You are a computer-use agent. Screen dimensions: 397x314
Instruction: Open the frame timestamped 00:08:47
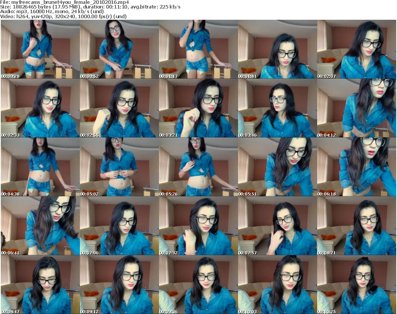(x=40, y=285)
